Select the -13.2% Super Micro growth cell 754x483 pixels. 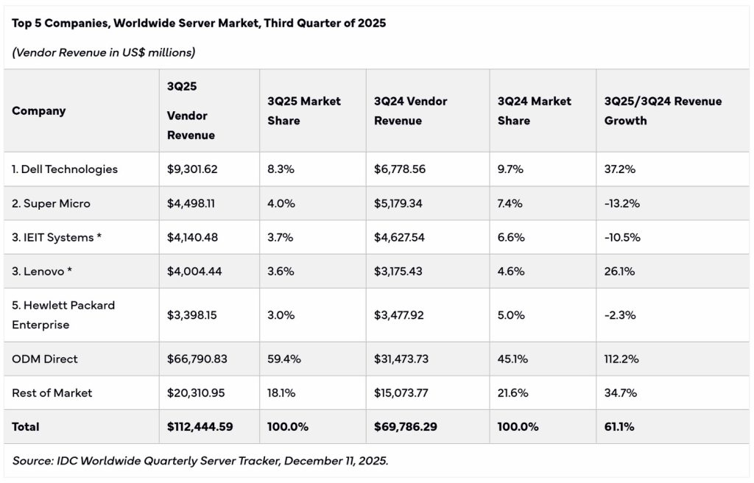pos(622,203)
